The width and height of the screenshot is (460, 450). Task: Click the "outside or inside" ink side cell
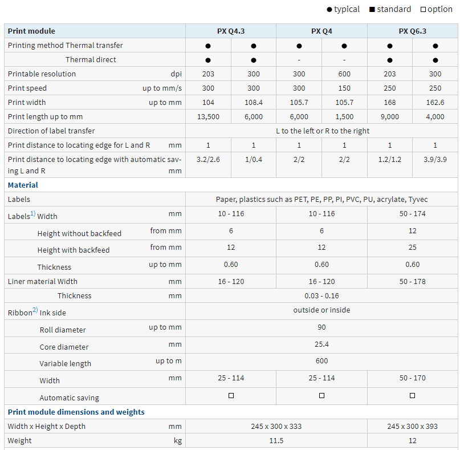321,310
